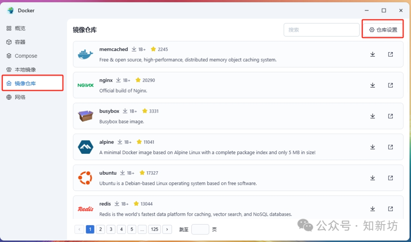Open alpine external link icon
The height and width of the screenshot is (242, 411).
pyautogui.click(x=390, y=147)
